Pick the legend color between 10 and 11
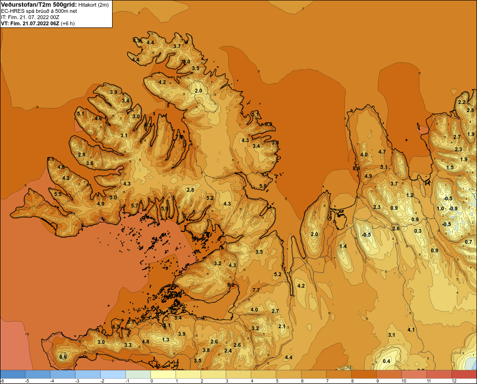 [414, 374]
